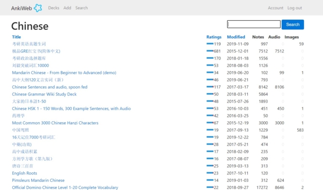Sort decks by Modified column
The image size is (323, 190).
click(236, 37)
